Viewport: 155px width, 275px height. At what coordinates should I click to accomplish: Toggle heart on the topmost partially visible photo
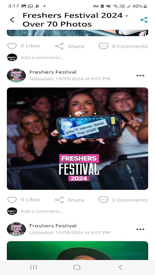coord(12,46)
